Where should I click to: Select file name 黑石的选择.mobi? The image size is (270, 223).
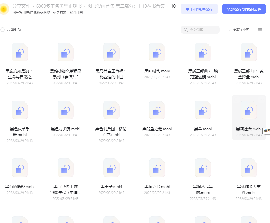(20, 187)
